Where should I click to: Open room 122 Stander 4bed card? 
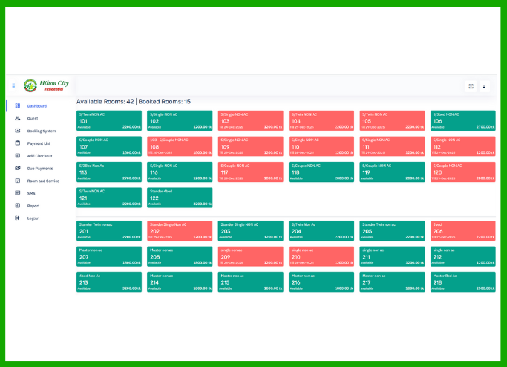[180, 197]
